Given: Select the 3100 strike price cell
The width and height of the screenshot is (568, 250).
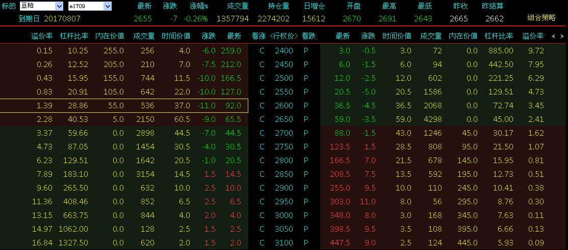Looking at the screenshot, I should pyautogui.click(x=284, y=243).
